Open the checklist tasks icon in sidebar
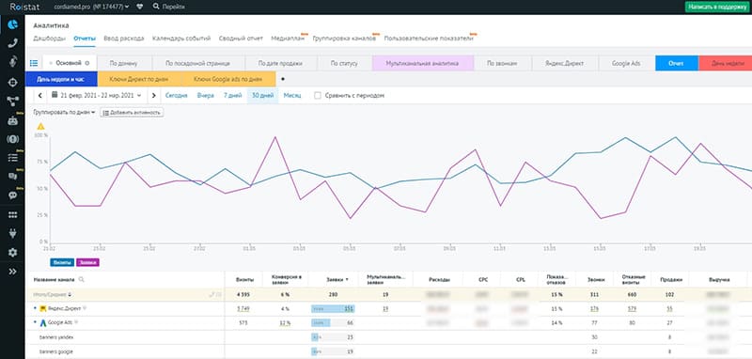This screenshot has height=359, width=752. 12,157
